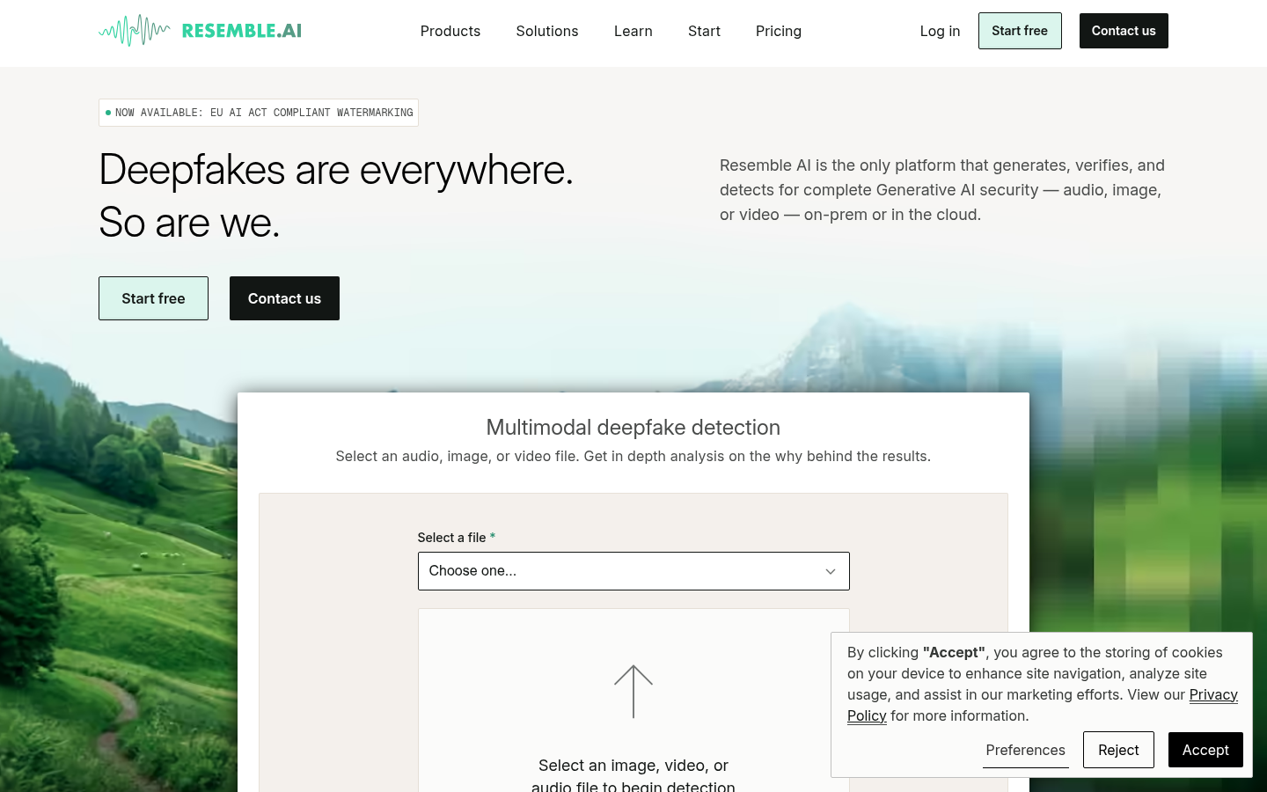This screenshot has width=1267, height=792.
Task: Open the Learn navigation menu
Action: coord(633,31)
